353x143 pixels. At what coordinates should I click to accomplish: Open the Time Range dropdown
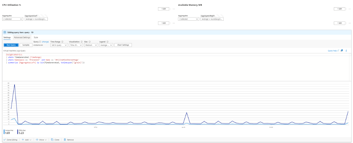tap(59, 45)
